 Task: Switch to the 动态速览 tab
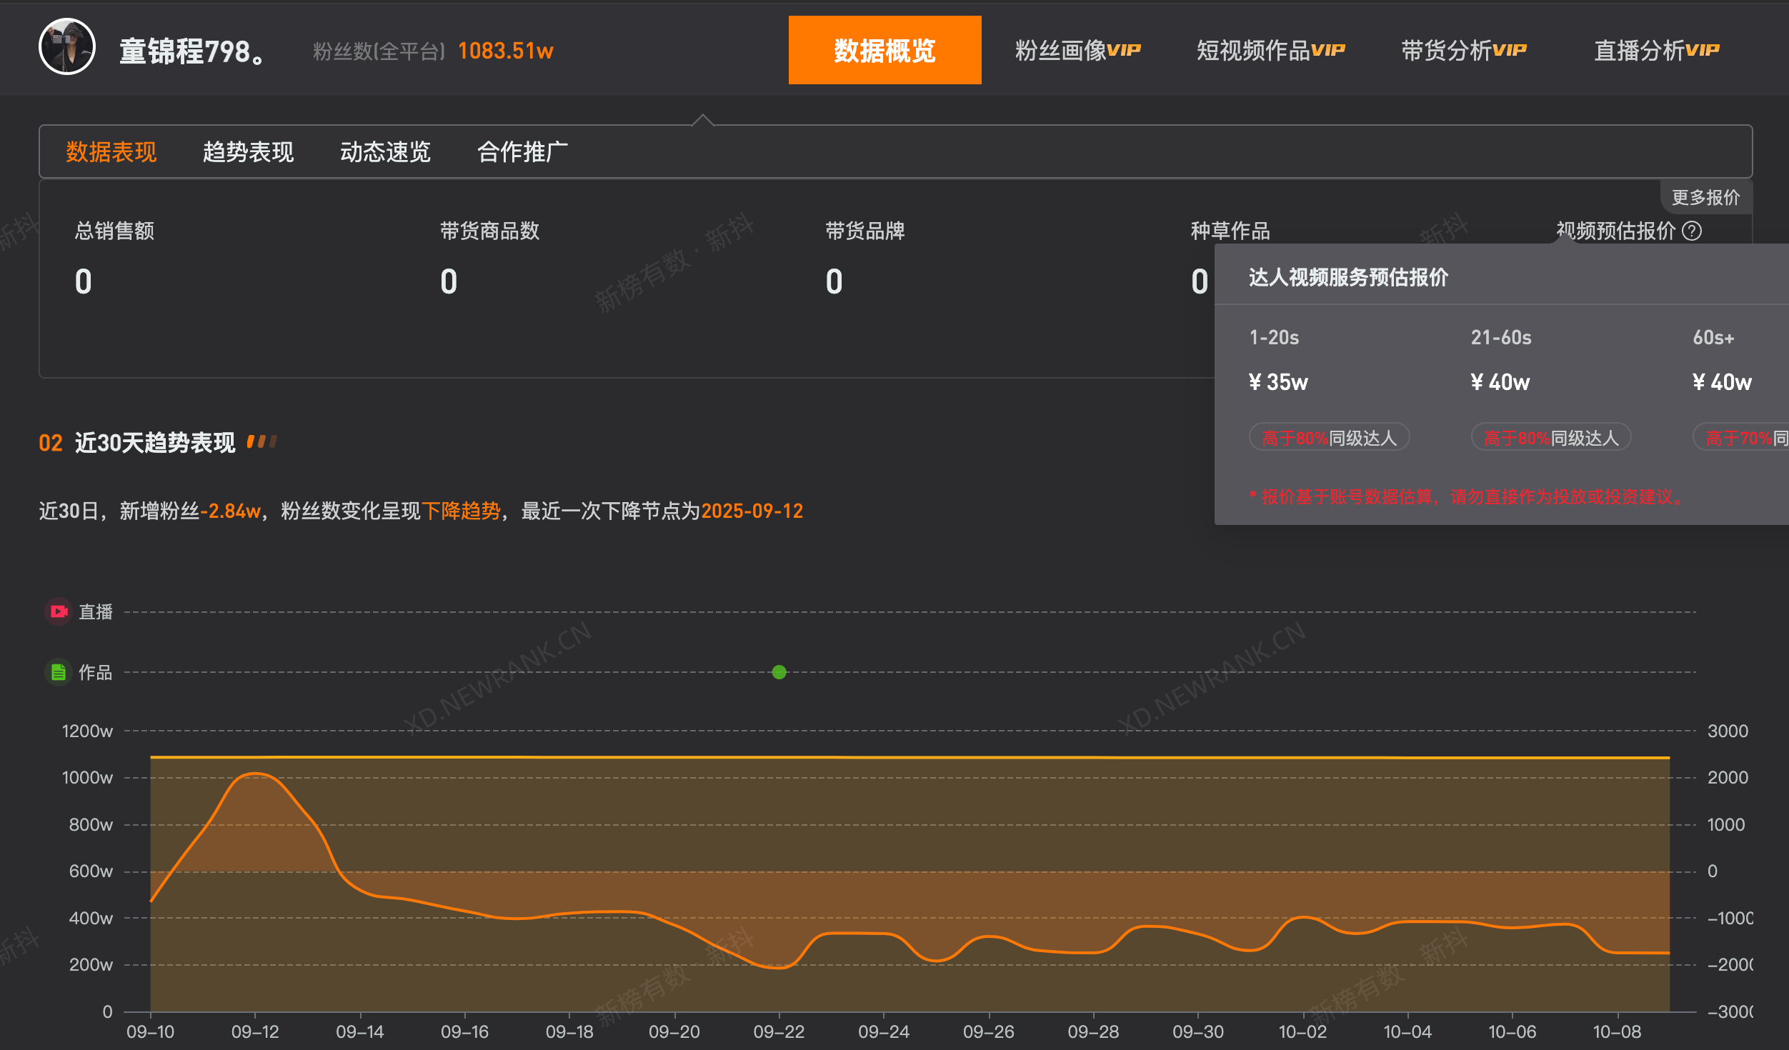tap(384, 151)
